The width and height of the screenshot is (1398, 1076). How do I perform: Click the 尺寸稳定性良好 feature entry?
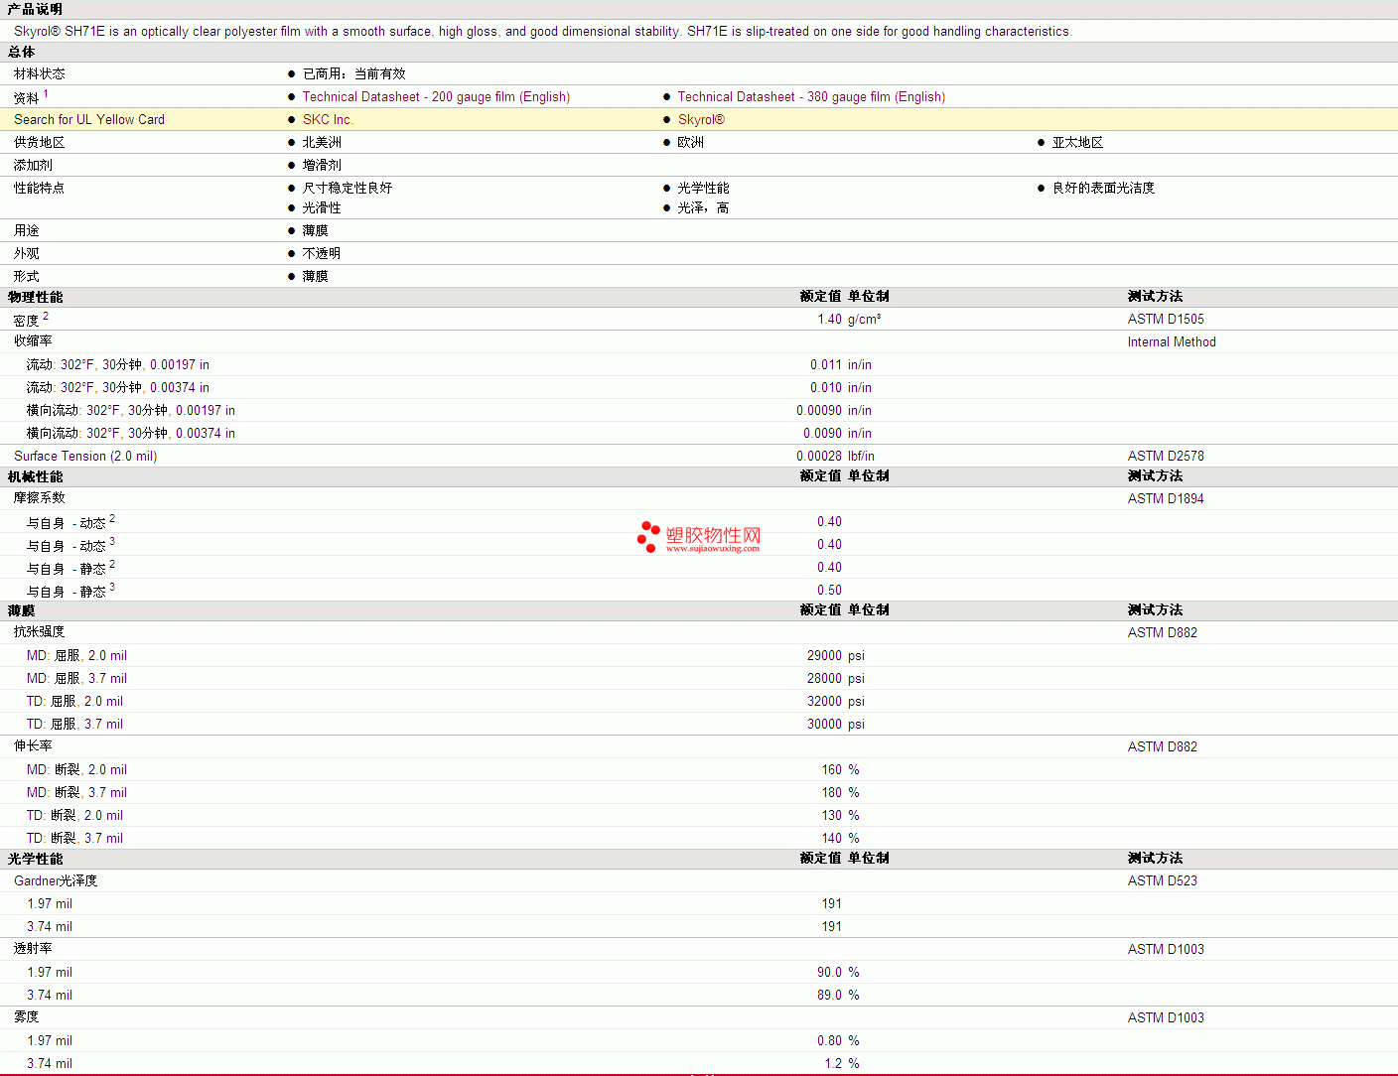point(348,188)
